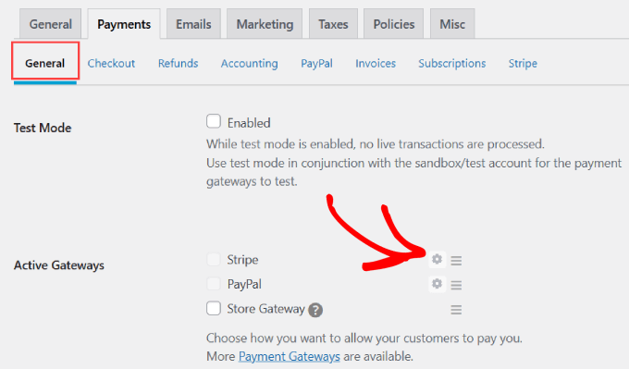Show the Store Gateway help tooltip icon
This screenshot has height=369, width=629.
click(x=315, y=310)
